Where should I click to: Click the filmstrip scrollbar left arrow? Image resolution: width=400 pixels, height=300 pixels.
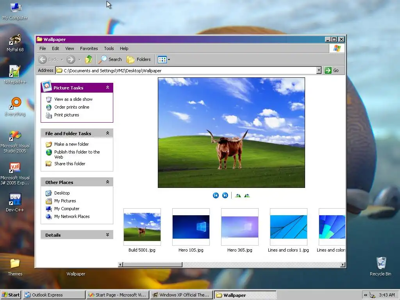120,264
